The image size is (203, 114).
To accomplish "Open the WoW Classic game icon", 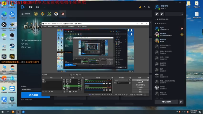I will click(49, 14).
